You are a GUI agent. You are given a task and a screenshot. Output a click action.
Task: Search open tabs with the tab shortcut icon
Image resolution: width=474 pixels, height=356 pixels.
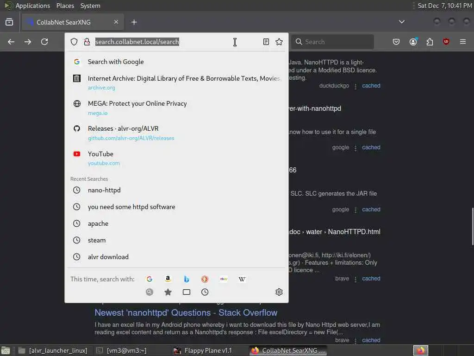[x=187, y=292]
